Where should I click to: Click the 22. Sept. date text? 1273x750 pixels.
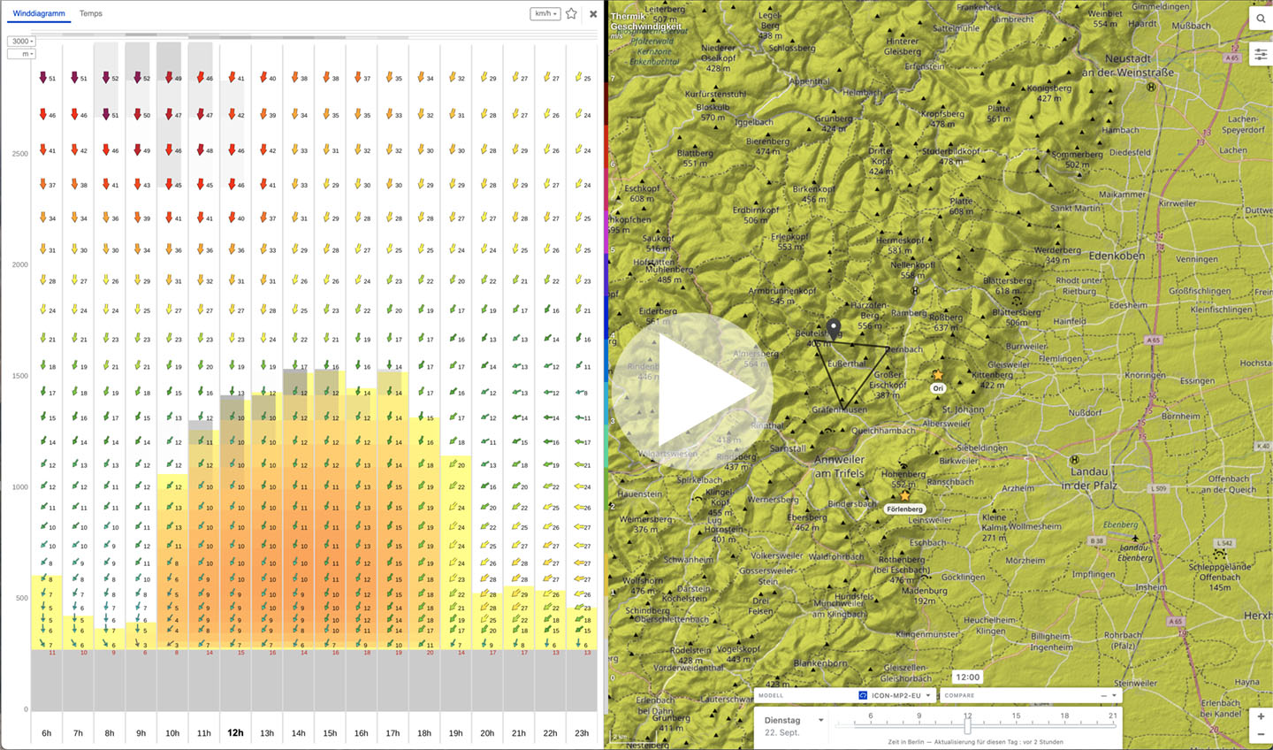tap(781, 732)
